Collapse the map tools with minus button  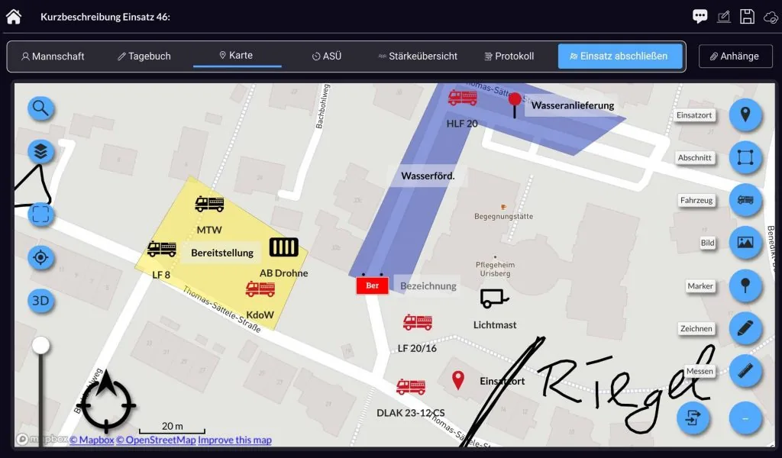pyautogui.click(x=745, y=418)
